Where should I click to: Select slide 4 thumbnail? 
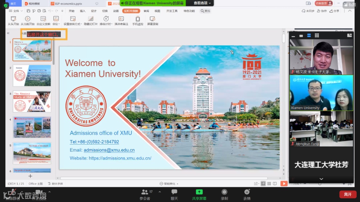(x=32, y=127)
